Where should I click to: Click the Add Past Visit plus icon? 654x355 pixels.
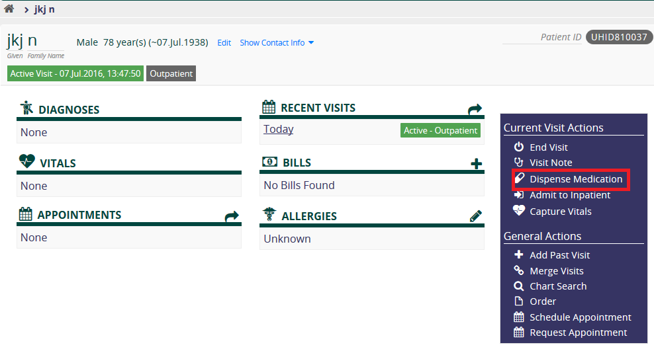(518, 255)
